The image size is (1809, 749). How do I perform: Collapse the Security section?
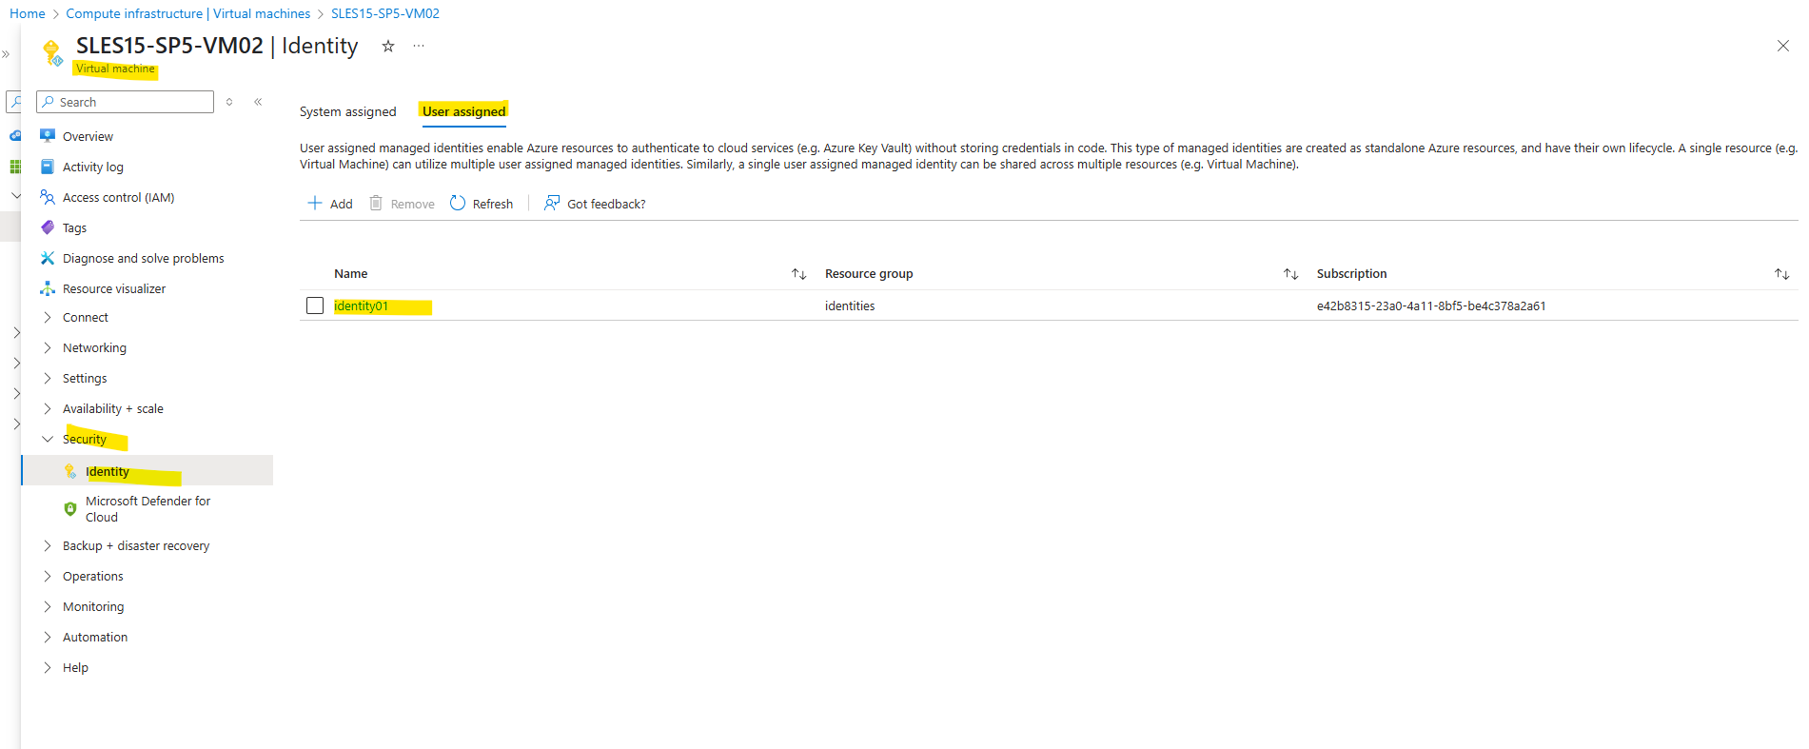(x=85, y=439)
